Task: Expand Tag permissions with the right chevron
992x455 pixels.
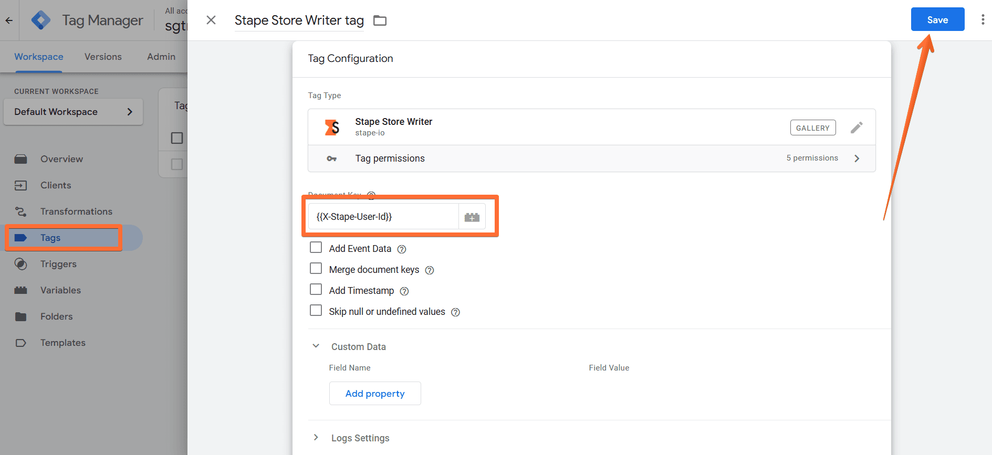Action: click(x=857, y=158)
